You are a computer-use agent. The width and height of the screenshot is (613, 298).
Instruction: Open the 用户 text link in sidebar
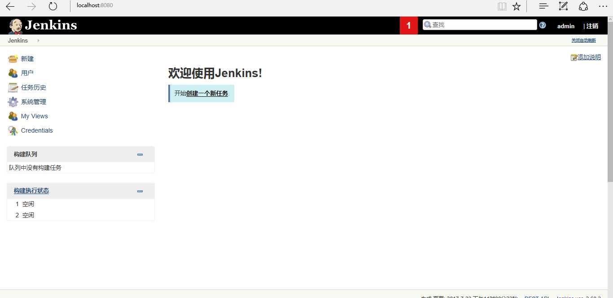tap(27, 73)
